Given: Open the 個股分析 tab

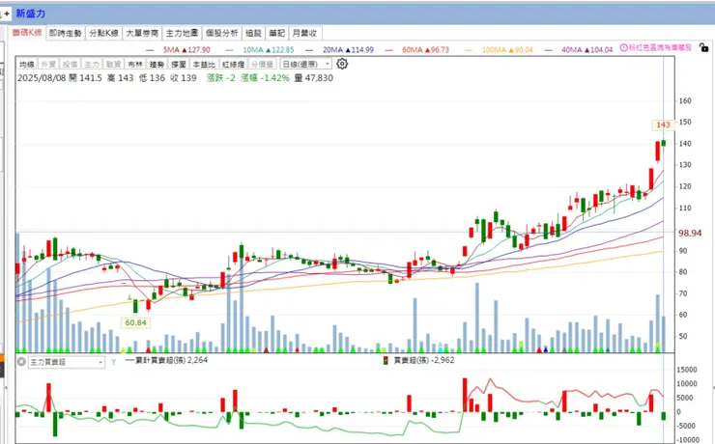Looking at the screenshot, I should pyautogui.click(x=222, y=33).
